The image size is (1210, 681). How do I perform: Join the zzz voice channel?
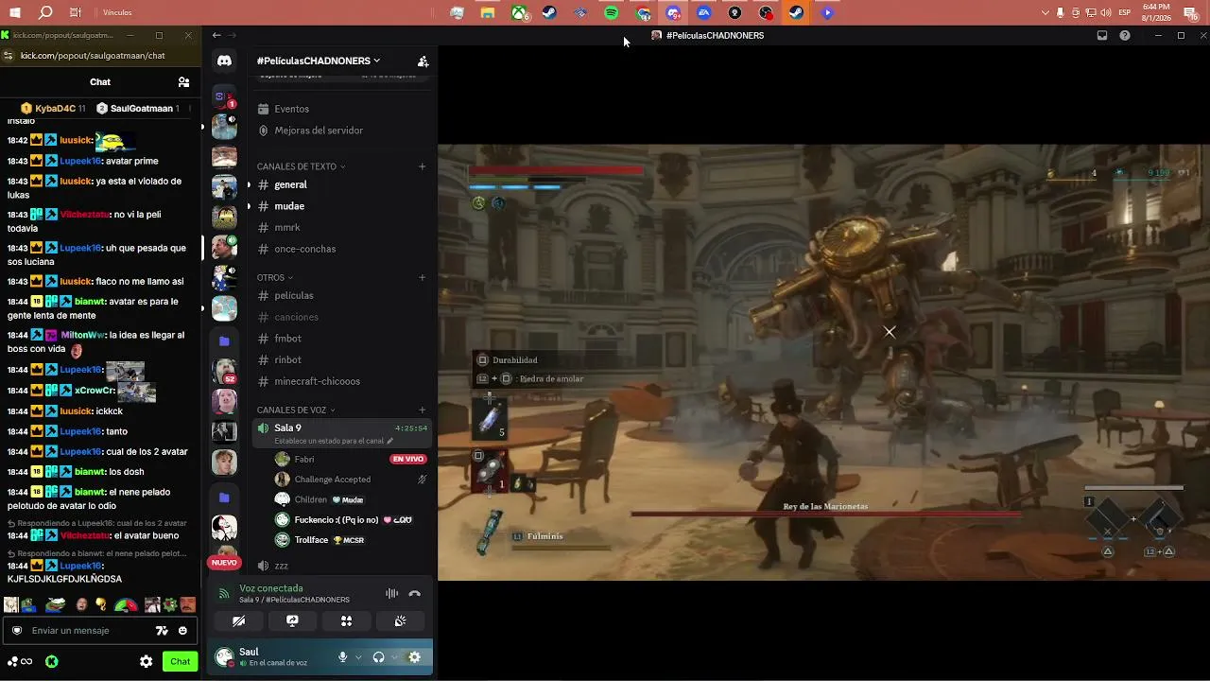tap(342, 566)
